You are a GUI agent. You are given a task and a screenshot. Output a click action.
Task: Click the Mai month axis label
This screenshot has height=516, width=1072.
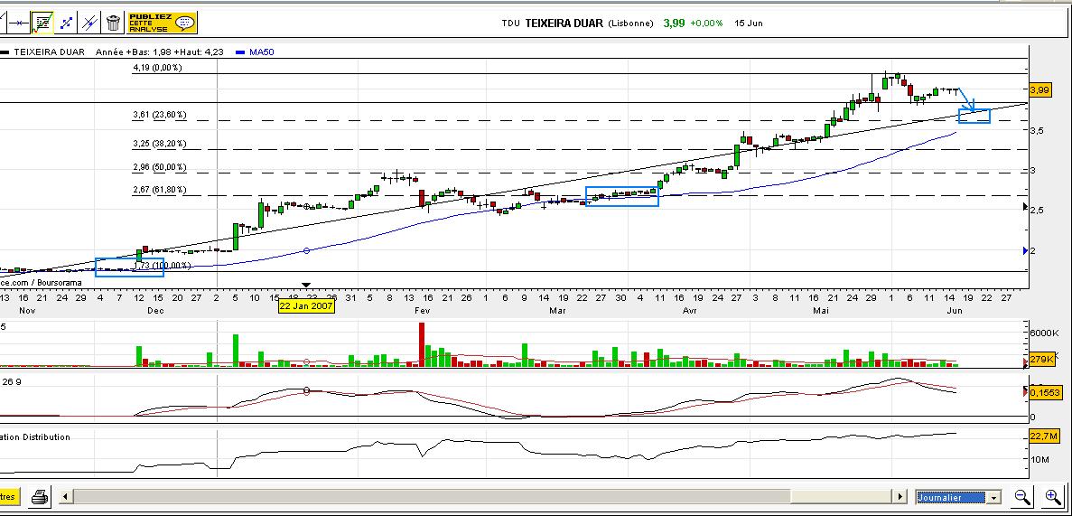(820, 311)
